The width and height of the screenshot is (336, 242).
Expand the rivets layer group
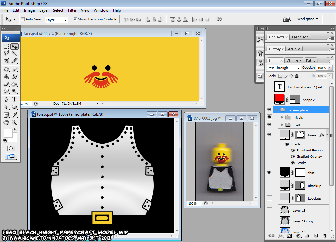click(x=282, y=117)
